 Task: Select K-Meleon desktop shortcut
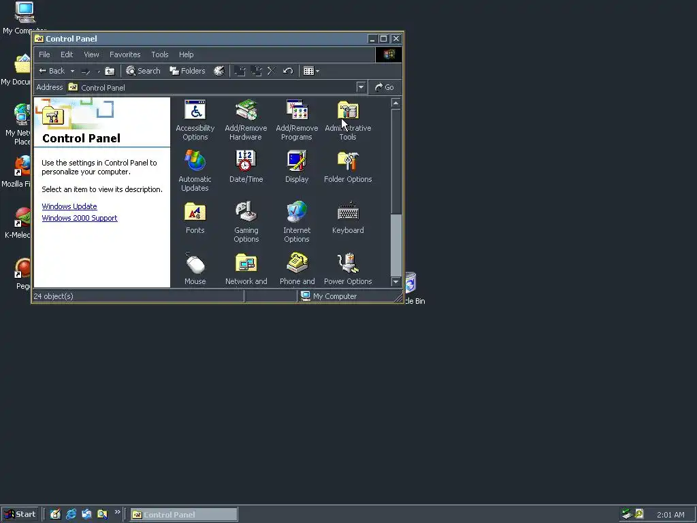pos(18,223)
